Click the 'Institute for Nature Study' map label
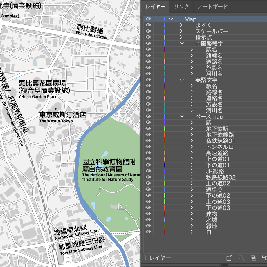The image size is (267, 267). coord(109,179)
